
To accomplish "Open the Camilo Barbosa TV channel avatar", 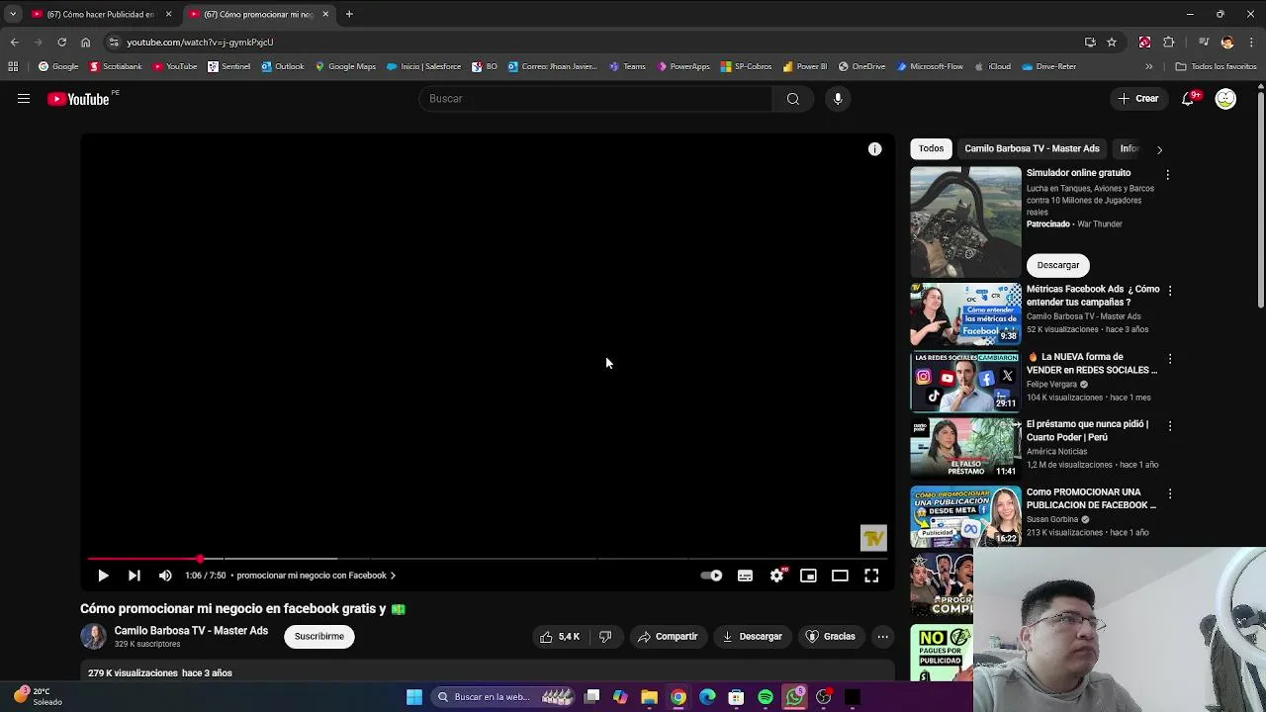I will pyautogui.click(x=93, y=637).
